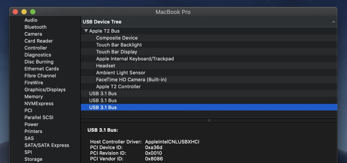View Power information in sidebar
The image size is (347, 163).
point(31,124)
